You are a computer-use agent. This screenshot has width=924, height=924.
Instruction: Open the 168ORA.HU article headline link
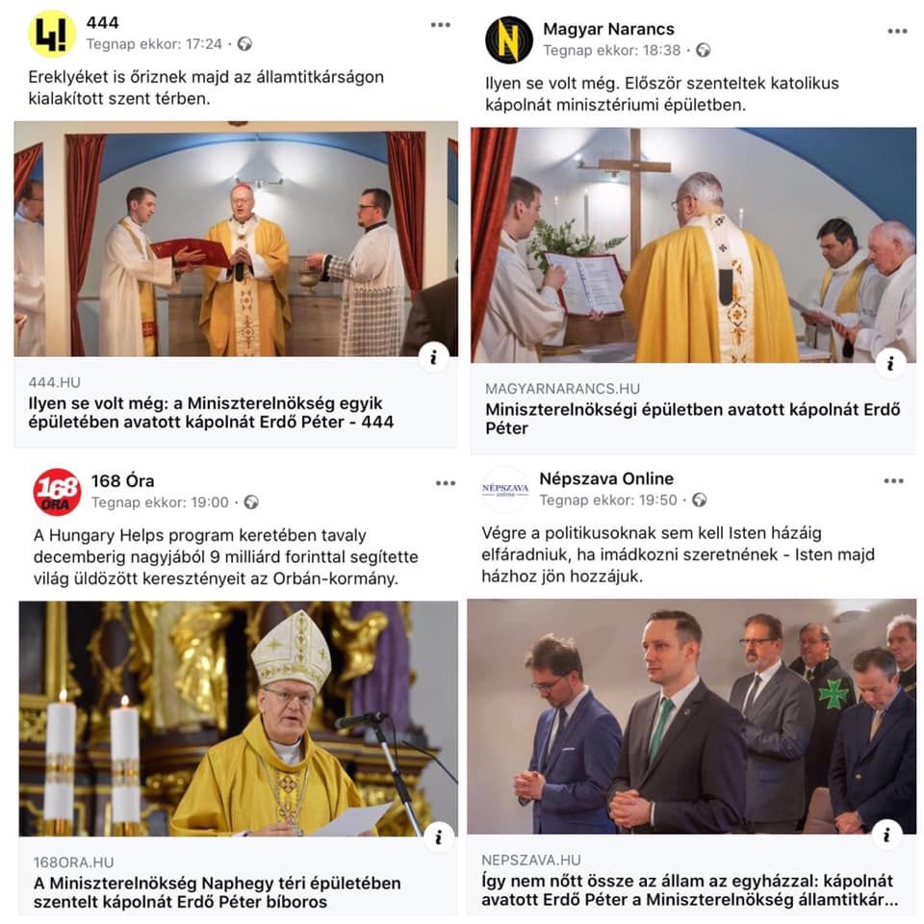coord(217,892)
